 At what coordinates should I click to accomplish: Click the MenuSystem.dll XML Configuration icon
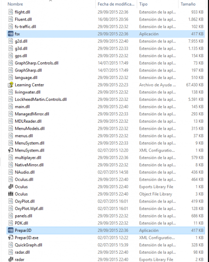pyautogui.click(x=10, y=150)
